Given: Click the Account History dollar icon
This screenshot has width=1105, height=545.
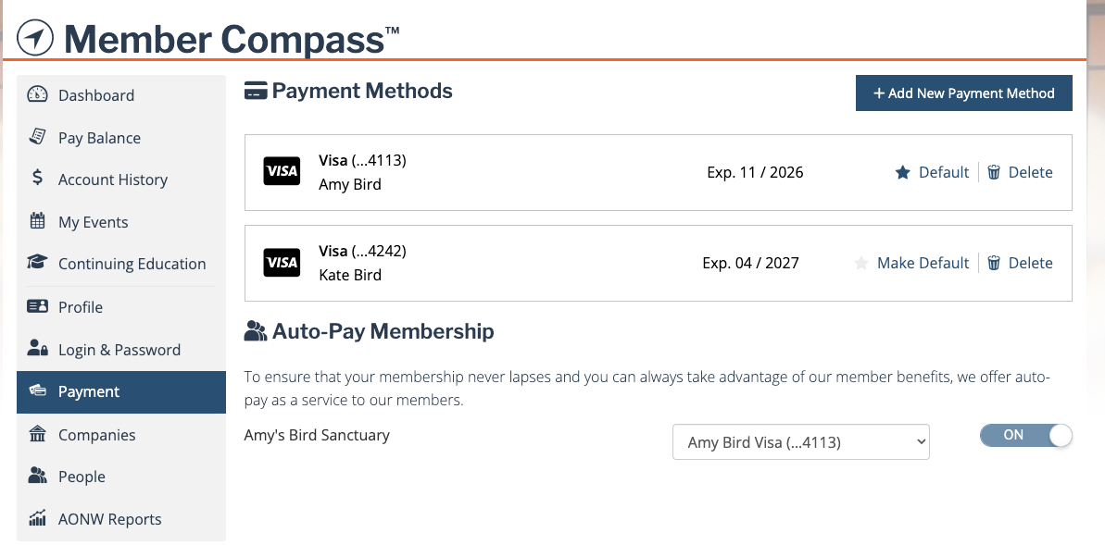Looking at the screenshot, I should [x=37, y=179].
